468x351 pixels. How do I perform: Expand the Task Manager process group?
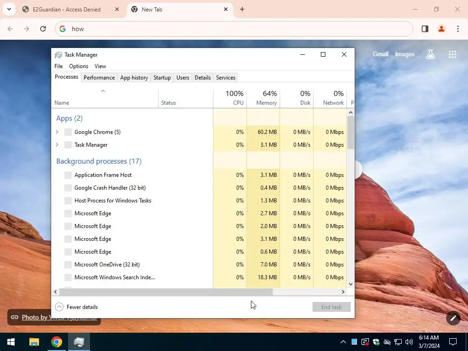[57, 145]
